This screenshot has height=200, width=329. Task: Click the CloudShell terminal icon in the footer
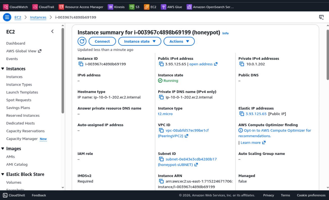(x=5, y=195)
